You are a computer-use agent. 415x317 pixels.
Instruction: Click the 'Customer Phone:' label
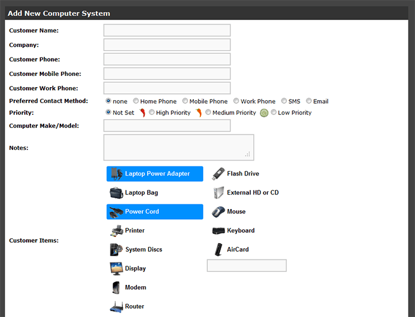coord(34,59)
